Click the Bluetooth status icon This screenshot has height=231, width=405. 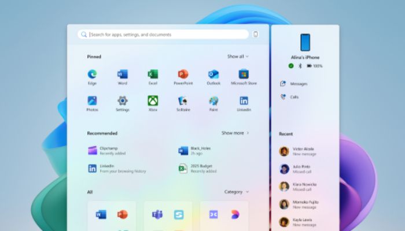[300, 66]
